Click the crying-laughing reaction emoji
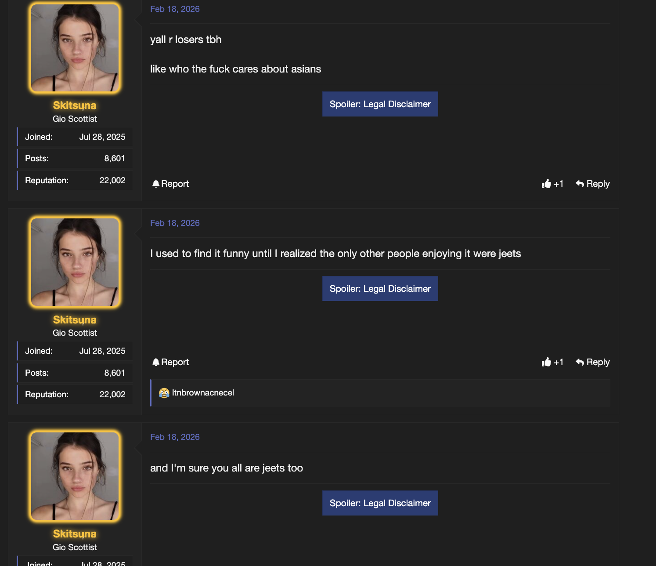This screenshot has width=656, height=566. click(x=164, y=393)
